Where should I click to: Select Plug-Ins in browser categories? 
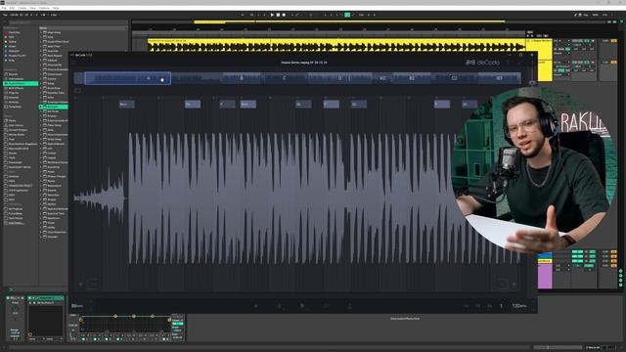coord(14,93)
